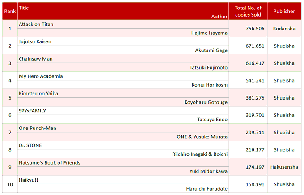Select the Jujutsu Kaisen title cell
The width and height of the screenshot is (304, 195).
coord(123,41)
